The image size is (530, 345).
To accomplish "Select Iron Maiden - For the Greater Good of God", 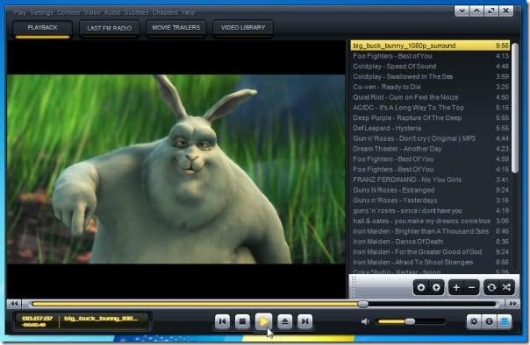I will pos(430,251).
